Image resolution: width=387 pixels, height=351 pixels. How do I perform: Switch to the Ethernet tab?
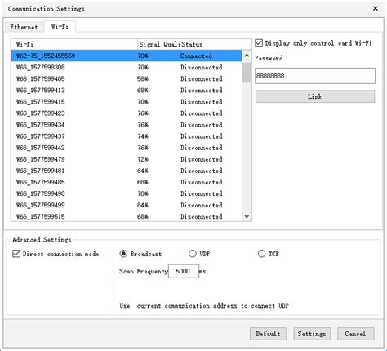(24, 27)
